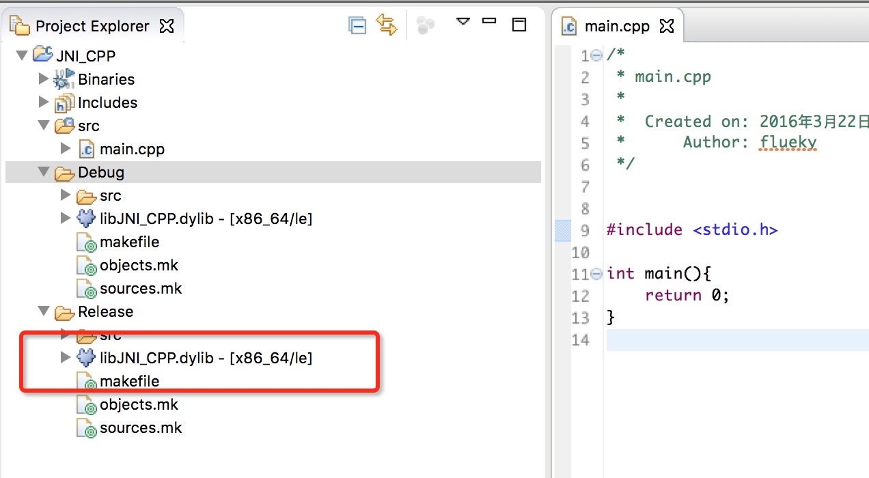Collapse the Release folder
This screenshot has width=869, height=478.
click(x=44, y=311)
